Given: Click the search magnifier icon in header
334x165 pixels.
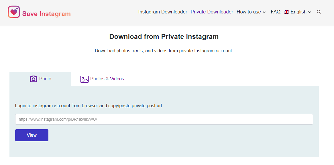Looking at the screenshot, I should (319, 12).
